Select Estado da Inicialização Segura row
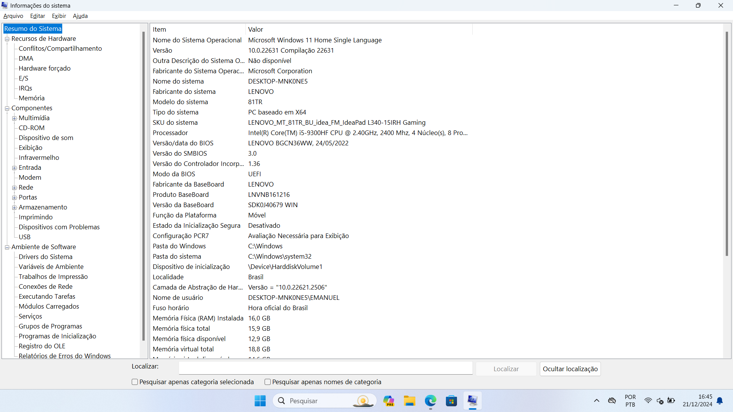Screen dimensions: 733x412 tap(311, 225)
